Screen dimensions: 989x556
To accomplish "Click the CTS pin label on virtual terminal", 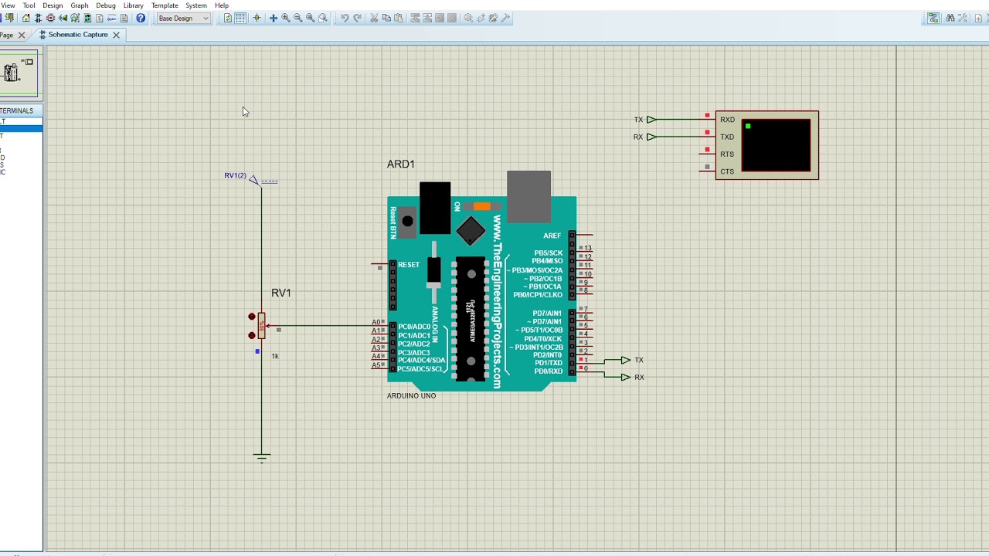I will tap(727, 171).
